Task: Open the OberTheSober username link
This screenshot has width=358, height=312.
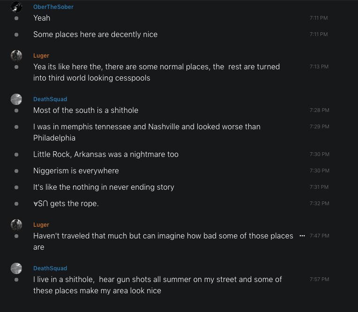Action: (53, 7)
